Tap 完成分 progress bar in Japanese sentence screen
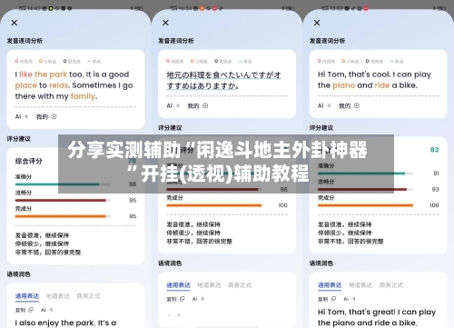 [x=214, y=205]
